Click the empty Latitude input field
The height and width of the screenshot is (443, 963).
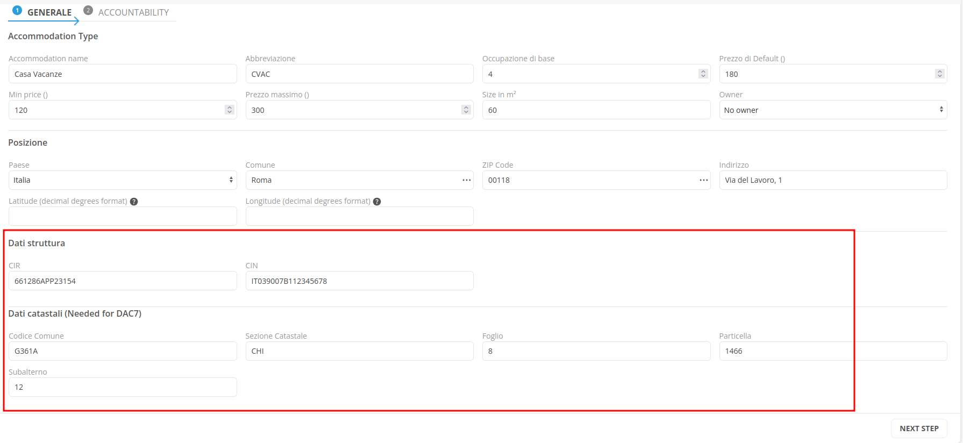tap(123, 216)
